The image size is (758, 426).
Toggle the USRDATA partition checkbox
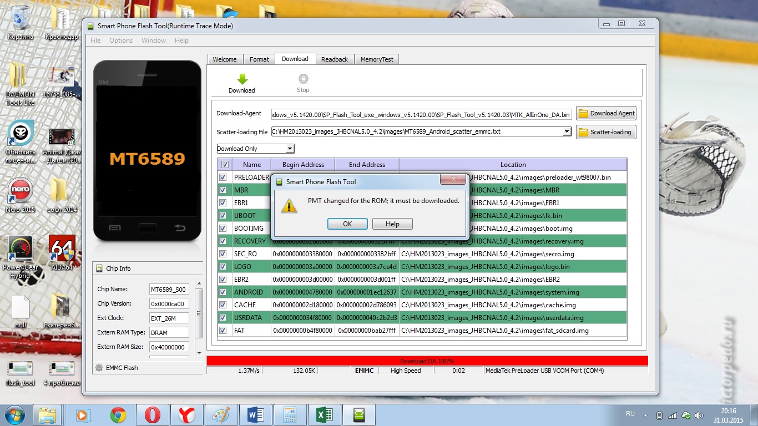coord(223,318)
